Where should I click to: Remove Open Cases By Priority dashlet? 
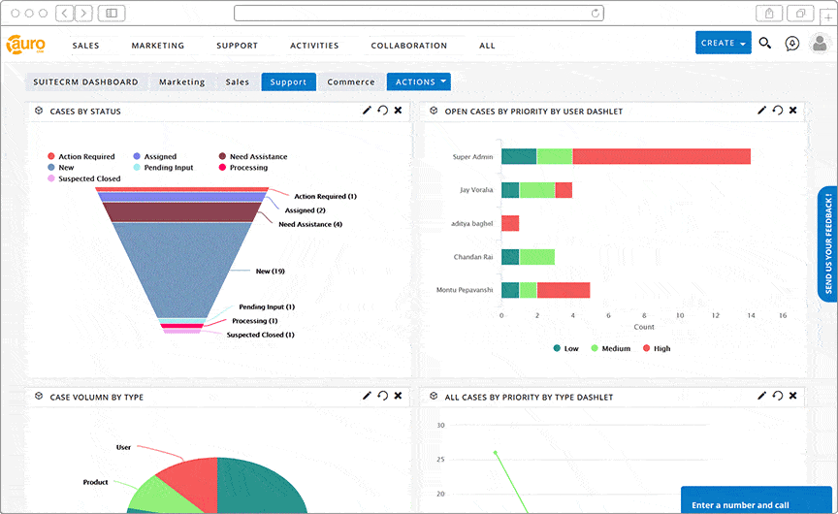[793, 110]
